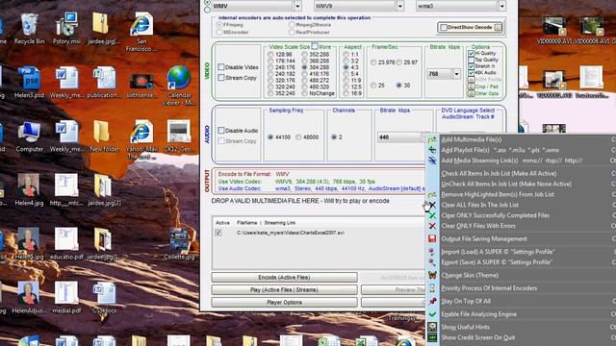Viewport: 616px width, 346px height.
Task: Click the Remove Highlighted Items menu icon
Action: (x=432, y=194)
